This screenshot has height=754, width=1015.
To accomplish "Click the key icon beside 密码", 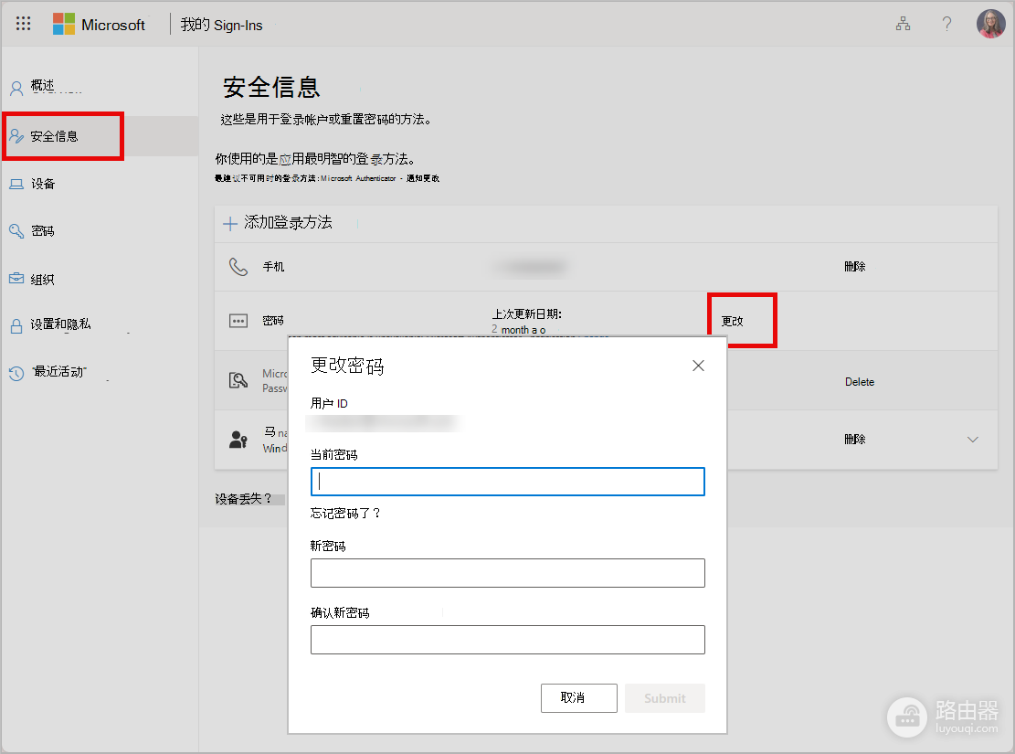I will (x=16, y=231).
